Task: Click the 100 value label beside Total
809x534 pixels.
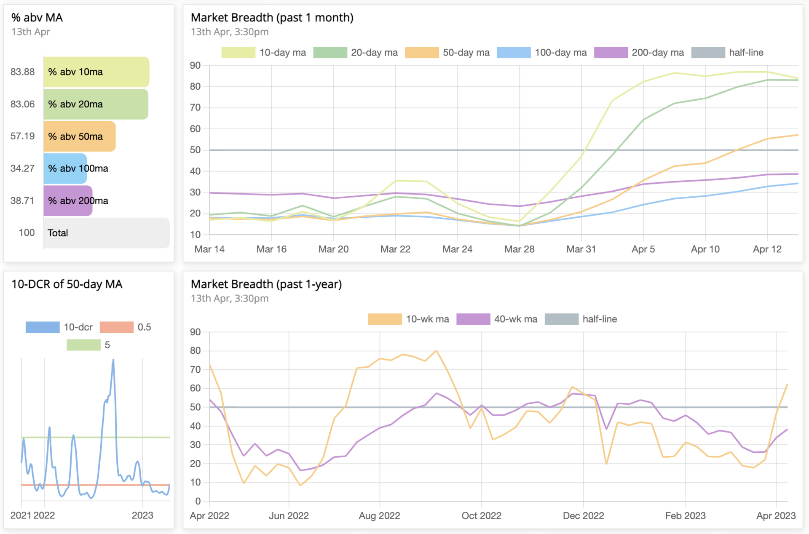Action: [27, 233]
